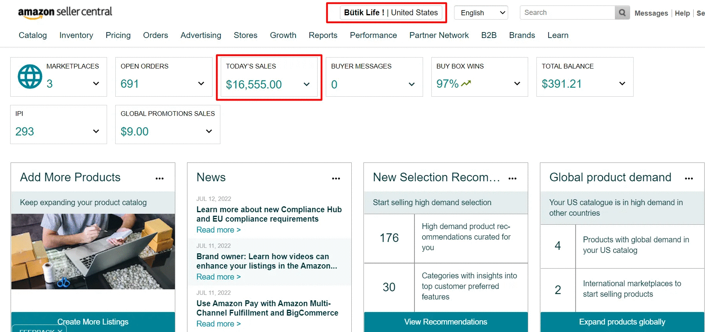Read more about Compliance Hub news

[x=218, y=230]
